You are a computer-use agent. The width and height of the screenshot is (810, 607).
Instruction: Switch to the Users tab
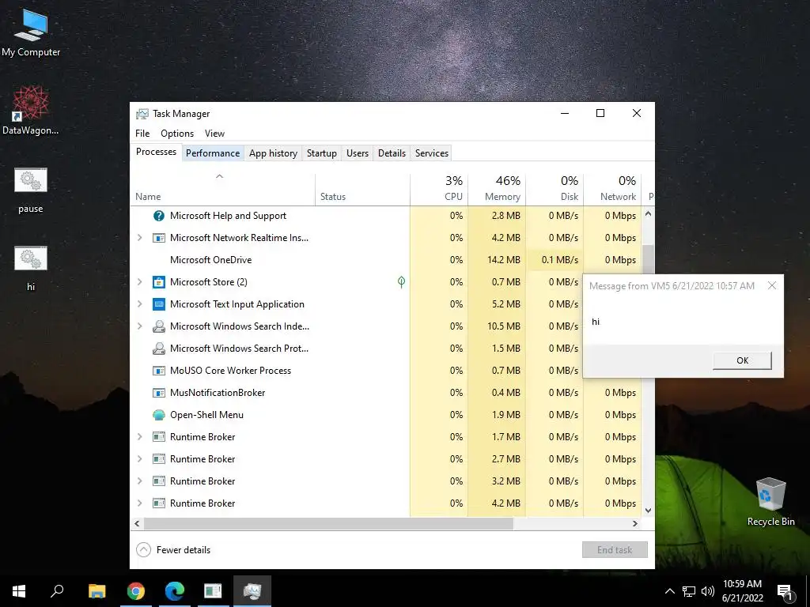(x=358, y=153)
